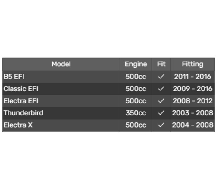
Task: Select the Electra EFI model cell
Action: coord(21,101)
